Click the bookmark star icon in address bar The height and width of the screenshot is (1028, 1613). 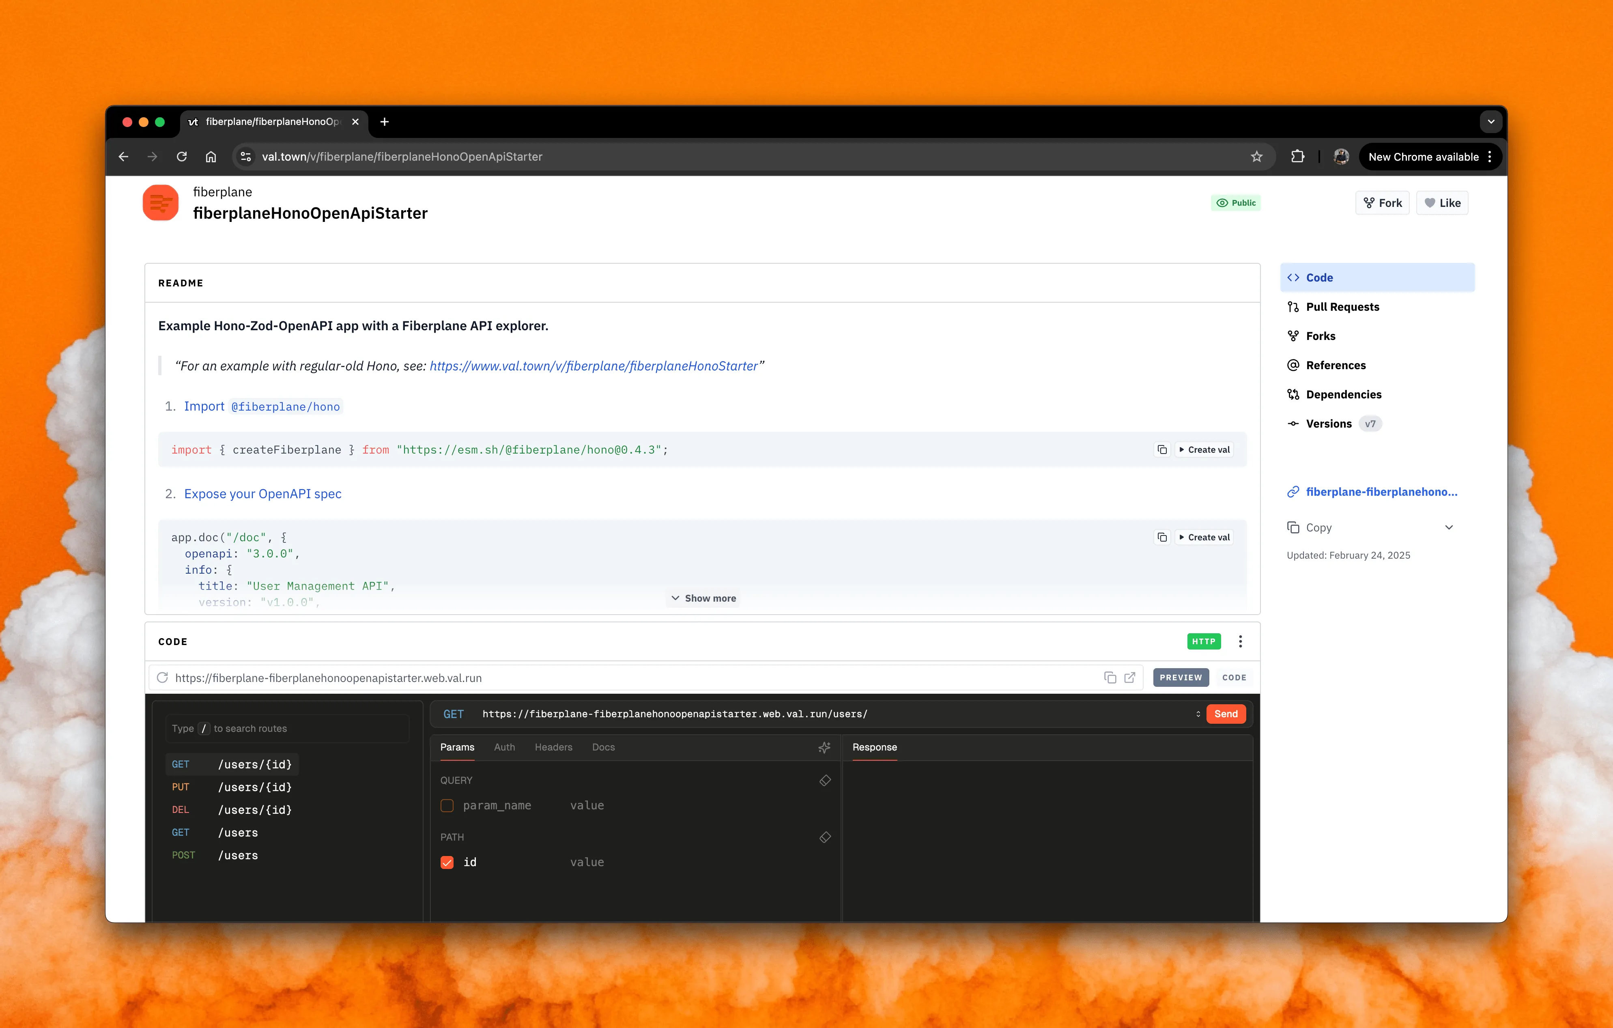tap(1256, 157)
